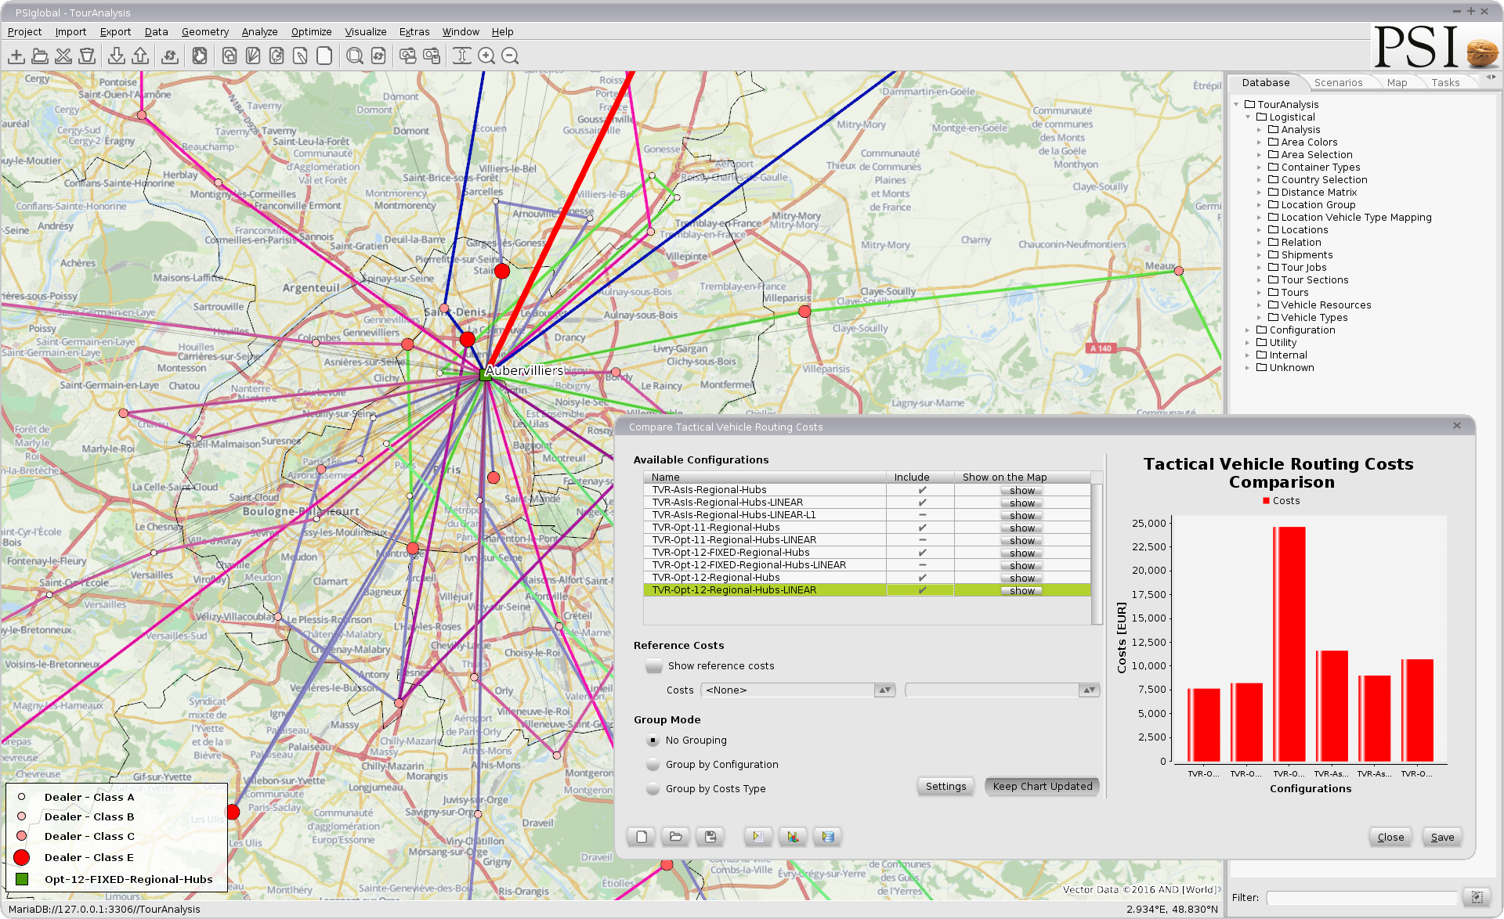Click the export to chart icon button

(793, 837)
